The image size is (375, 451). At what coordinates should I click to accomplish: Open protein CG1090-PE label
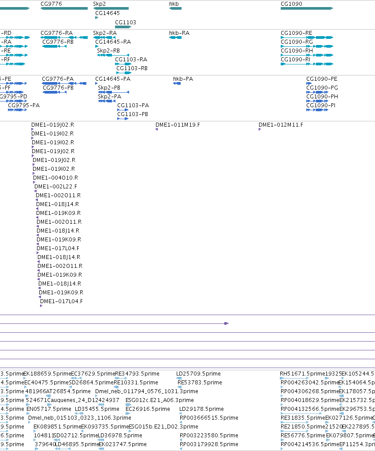point(322,79)
